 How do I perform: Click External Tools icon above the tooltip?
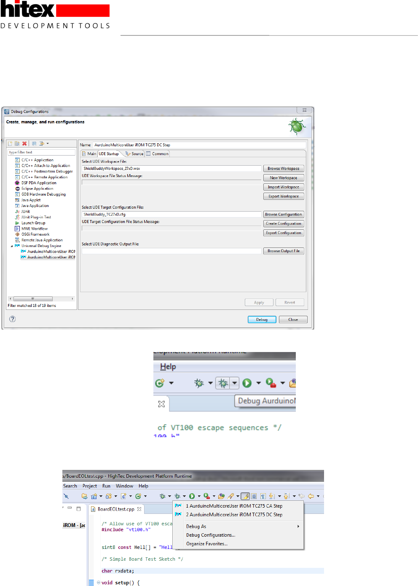(x=271, y=383)
